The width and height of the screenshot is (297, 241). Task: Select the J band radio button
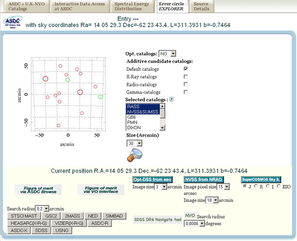(245, 186)
